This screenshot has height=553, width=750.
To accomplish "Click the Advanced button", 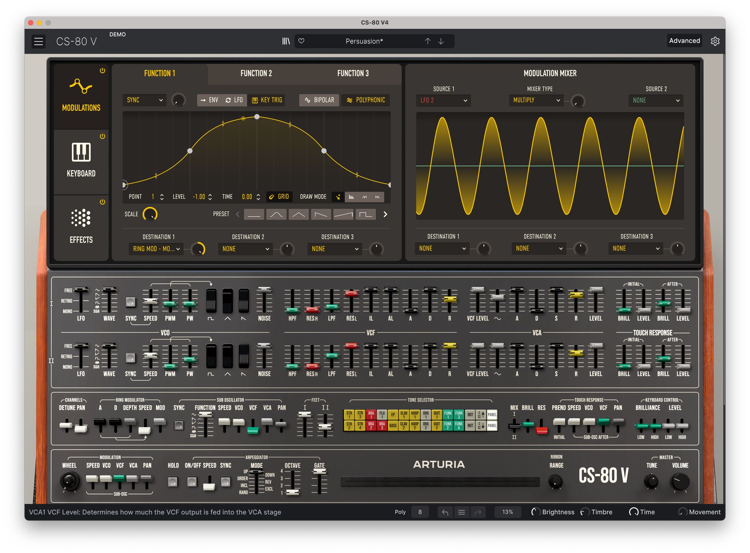I will pyautogui.click(x=684, y=41).
